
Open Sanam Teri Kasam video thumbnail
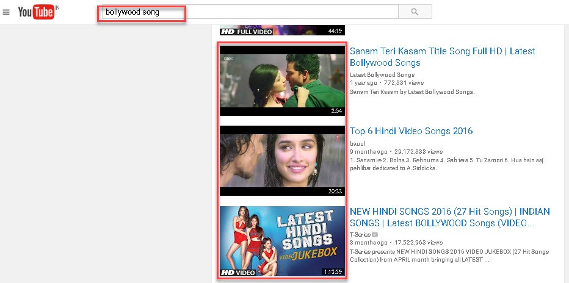[282, 81]
